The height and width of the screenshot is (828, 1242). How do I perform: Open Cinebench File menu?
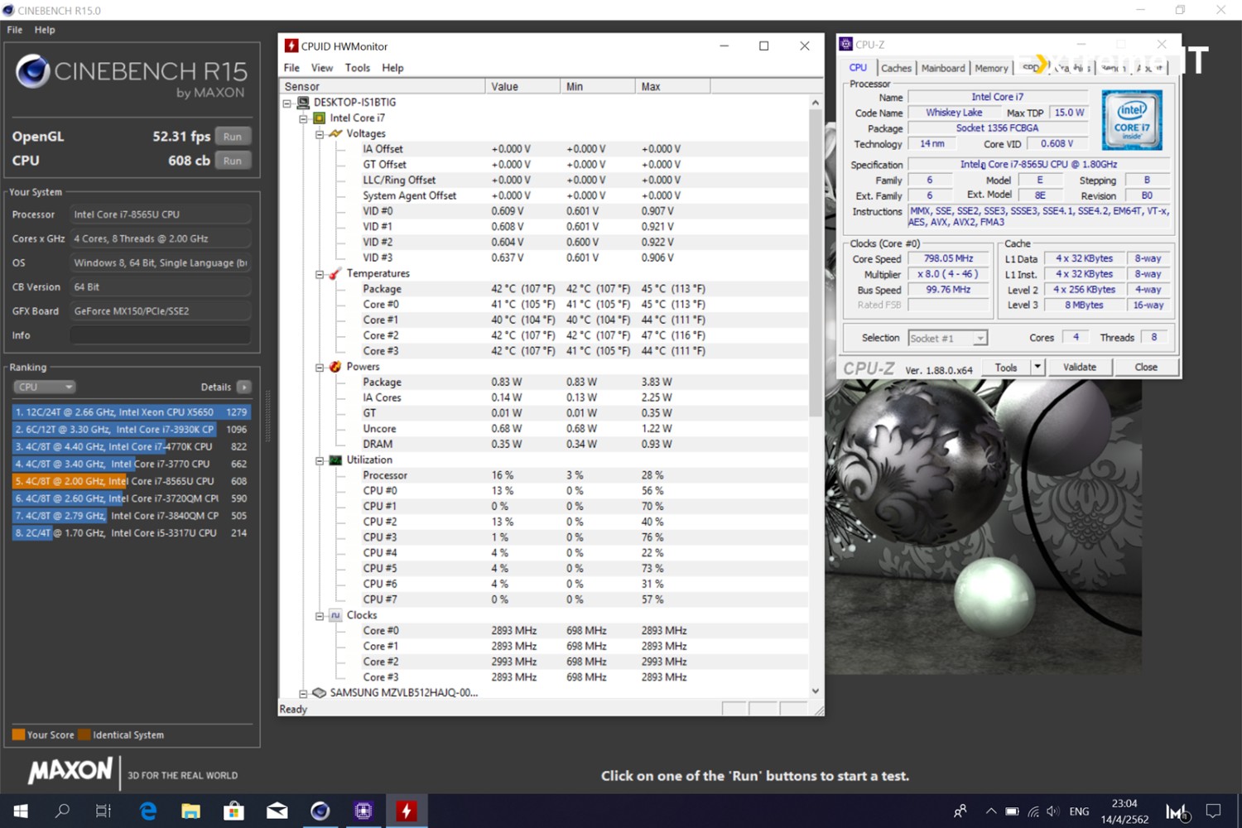tap(15, 30)
